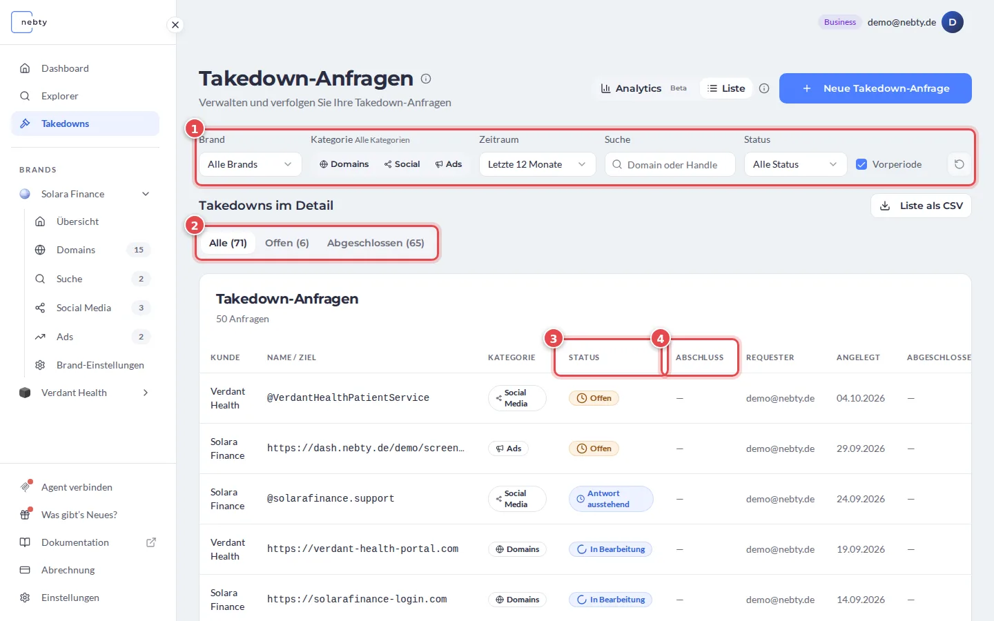The height and width of the screenshot is (621, 994).
Task: Select the Abgeschlossen (65) tab
Action: 376,243
